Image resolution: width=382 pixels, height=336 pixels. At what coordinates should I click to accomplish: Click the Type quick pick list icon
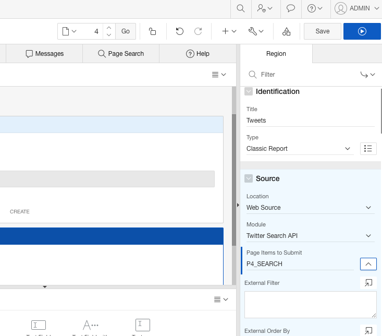[368, 149]
